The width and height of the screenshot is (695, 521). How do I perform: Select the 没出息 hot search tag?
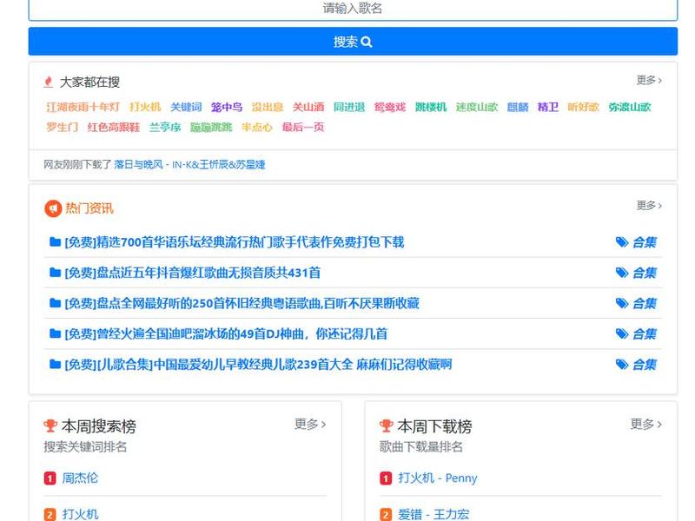pyautogui.click(x=268, y=107)
